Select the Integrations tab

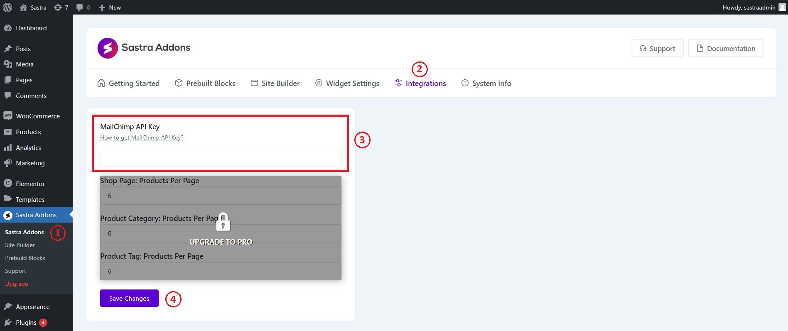click(420, 83)
